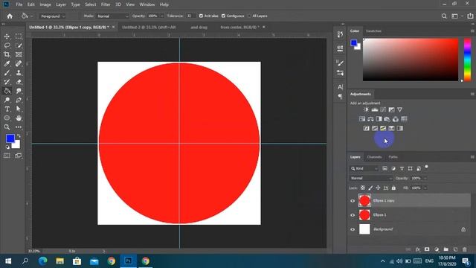
Task: Select the Hand tool
Action: point(19,118)
